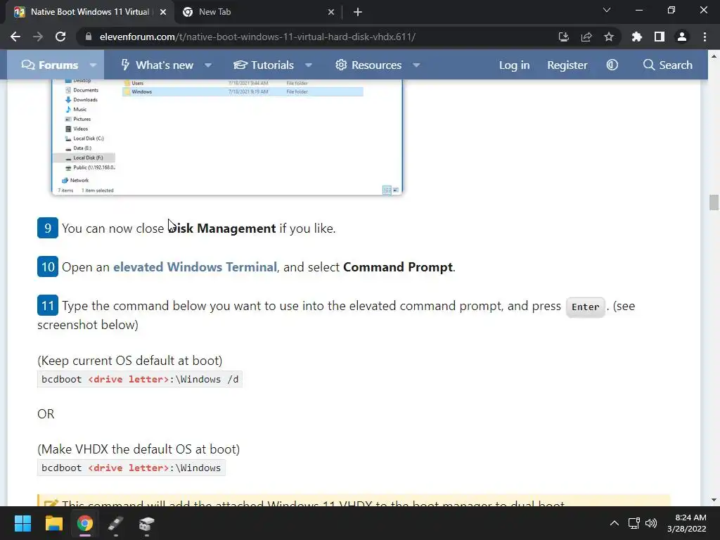
Task: Show hidden system tray icons
Action: point(615,523)
